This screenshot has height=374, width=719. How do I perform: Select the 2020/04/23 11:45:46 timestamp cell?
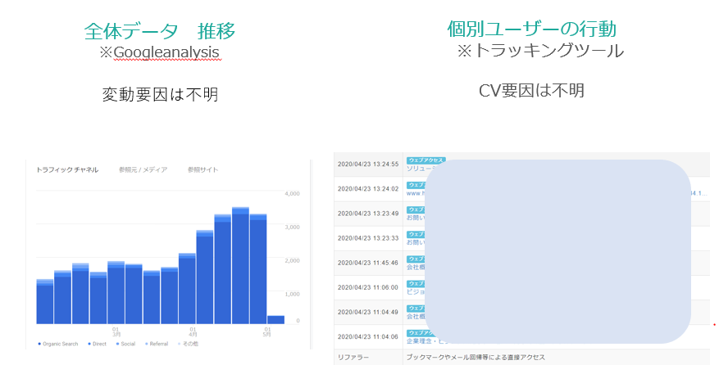coord(367,263)
